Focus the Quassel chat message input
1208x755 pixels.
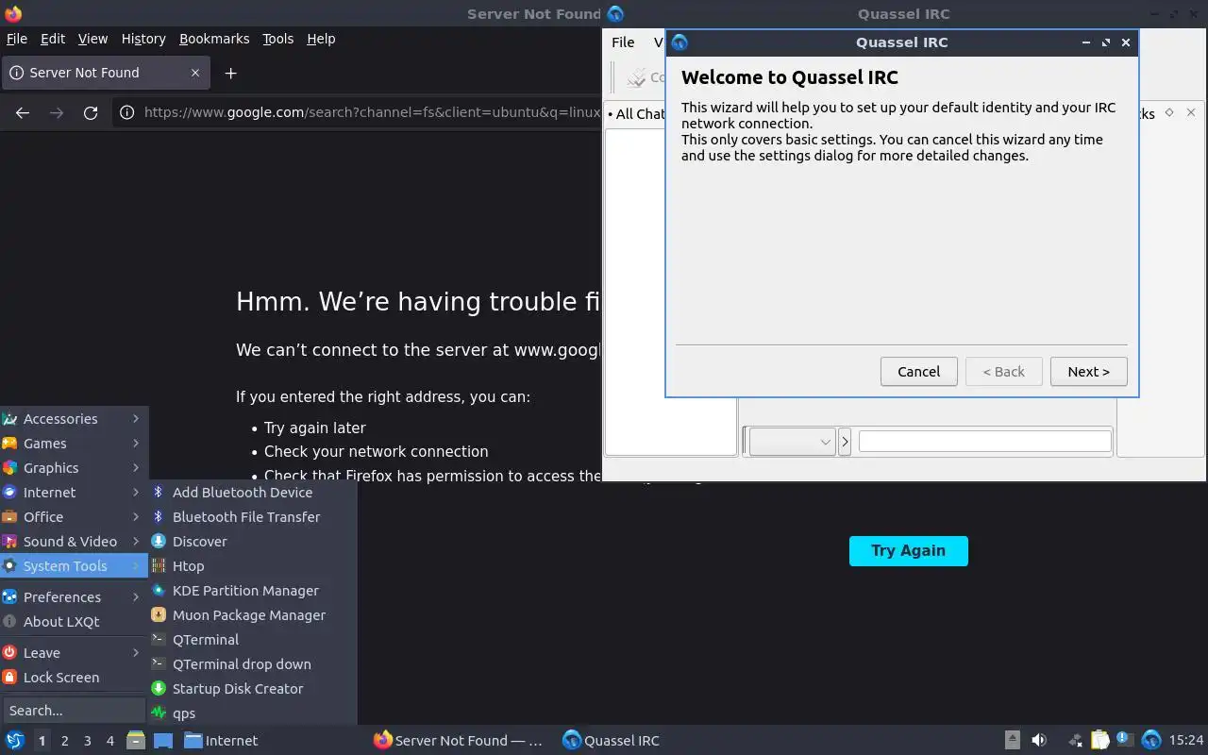[x=984, y=441]
